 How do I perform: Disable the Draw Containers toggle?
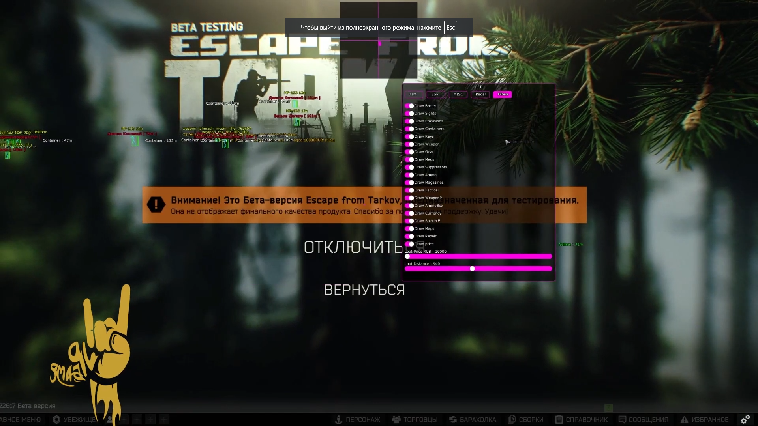click(x=409, y=129)
